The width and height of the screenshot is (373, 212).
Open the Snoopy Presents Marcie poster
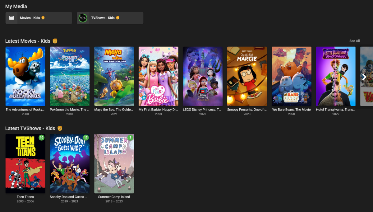pos(247,76)
